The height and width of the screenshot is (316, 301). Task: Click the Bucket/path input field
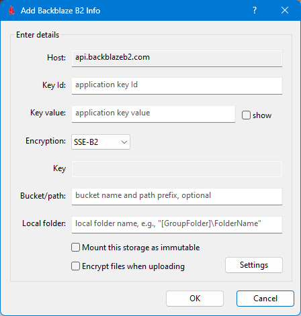pyautogui.click(x=177, y=197)
